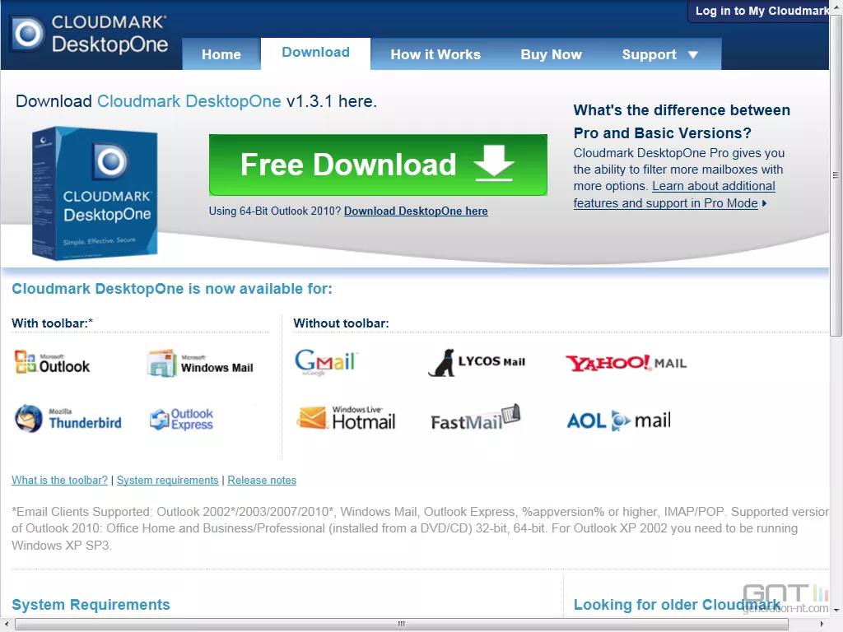Click the Windows Mail logo
This screenshot has width=843, height=632.
pyautogui.click(x=201, y=363)
